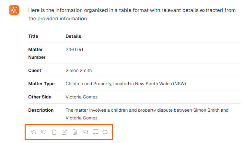Click the edit pencil icon

(x=64, y=132)
